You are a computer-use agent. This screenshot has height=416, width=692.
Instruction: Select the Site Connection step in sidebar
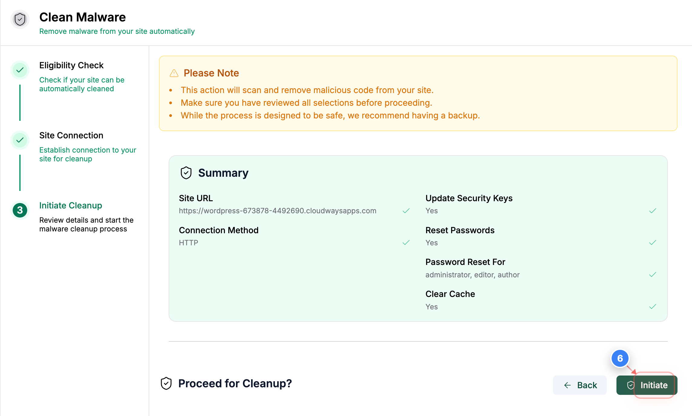(x=71, y=135)
